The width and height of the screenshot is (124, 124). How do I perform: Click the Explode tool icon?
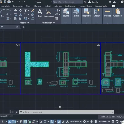(33, 15)
